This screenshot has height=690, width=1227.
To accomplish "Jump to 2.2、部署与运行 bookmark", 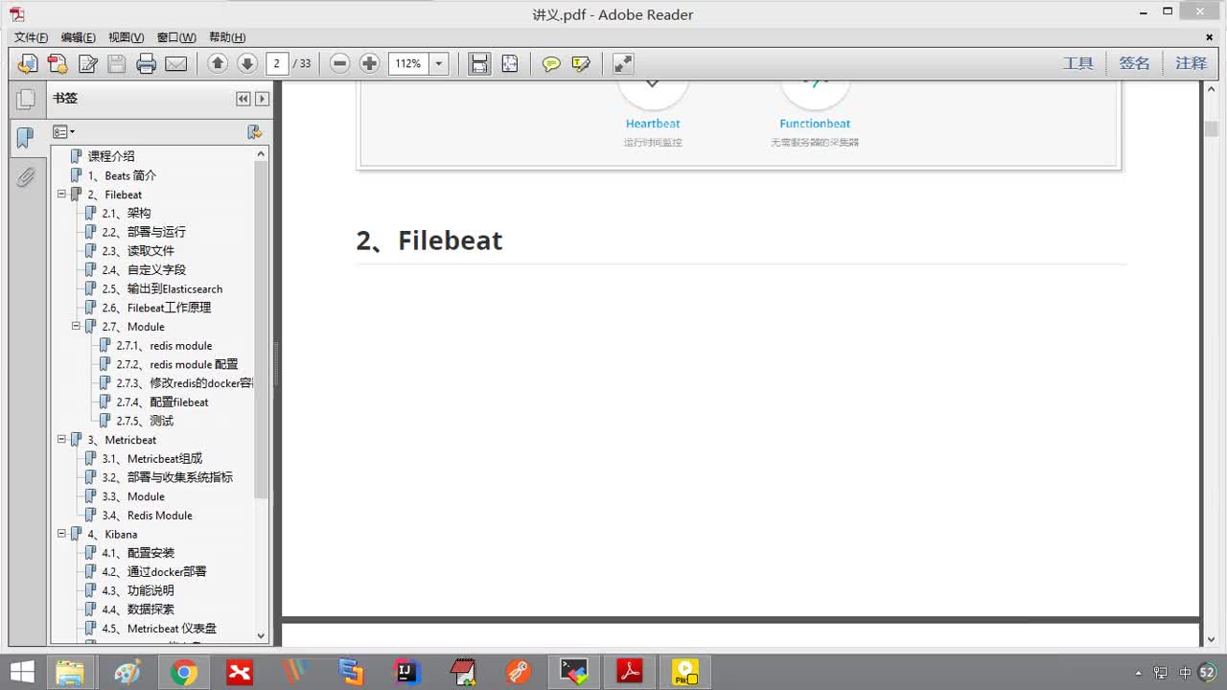I will pyautogui.click(x=144, y=232).
